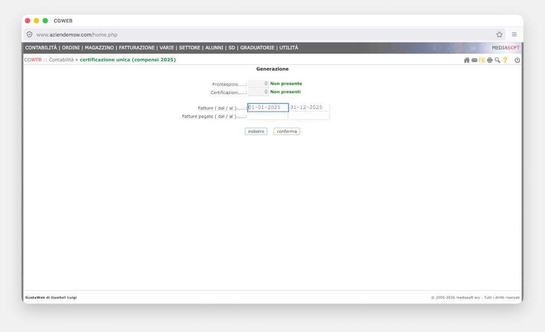Click the yellow FE icon
The height and width of the screenshot is (332, 545).
[x=482, y=60]
